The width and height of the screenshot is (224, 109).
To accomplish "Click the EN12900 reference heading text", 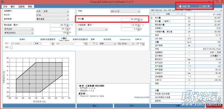I will (x=91, y=86).
